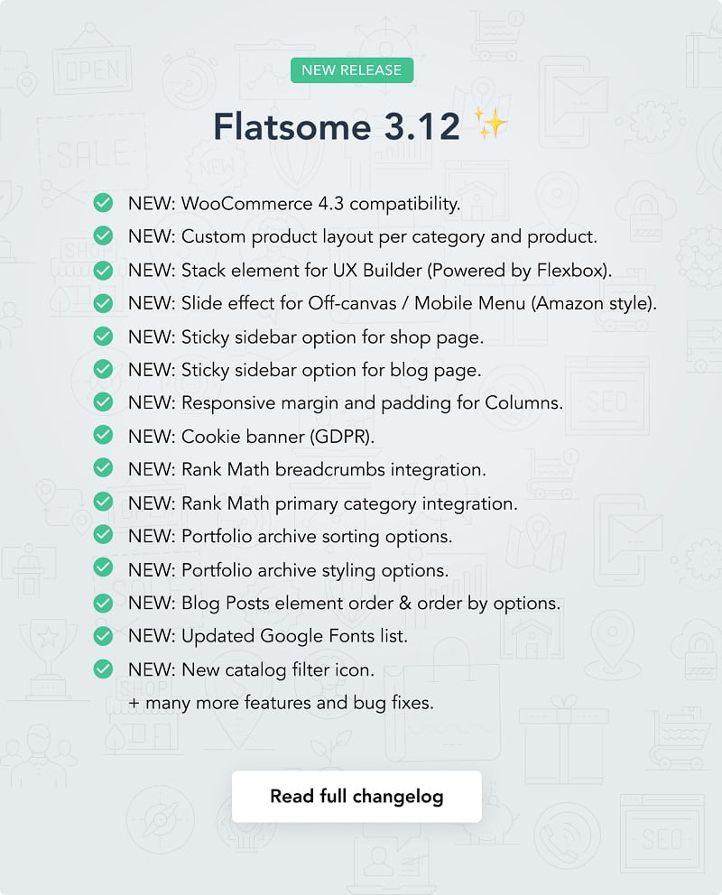The width and height of the screenshot is (722, 895).
Task: Click checkmark beside Portfolio archive sorting options
Action: pyautogui.click(x=103, y=536)
